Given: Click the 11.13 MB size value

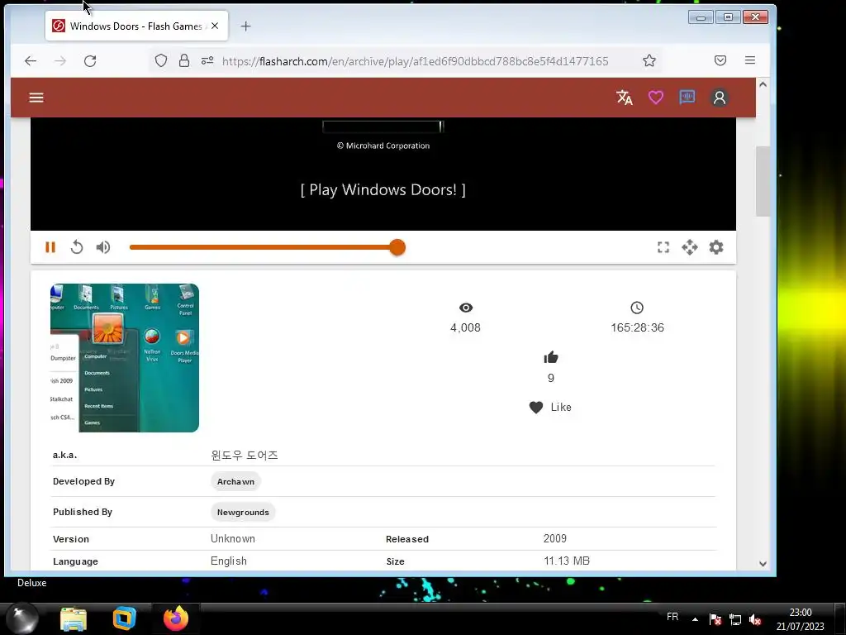Looking at the screenshot, I should (567, 561).
